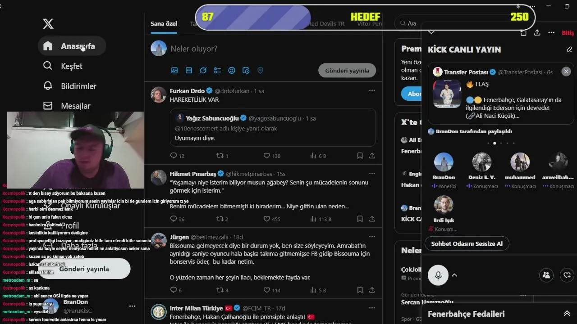Share the Kick Canlı Yayın space
This screenshot has width=577, height=324.
(537, 32)
